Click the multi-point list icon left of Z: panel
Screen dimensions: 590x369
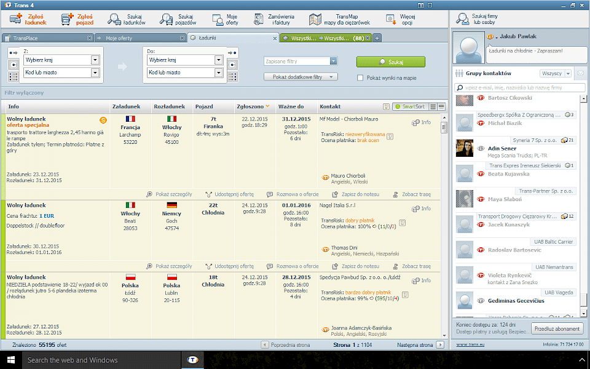click(x=13, y=77)
